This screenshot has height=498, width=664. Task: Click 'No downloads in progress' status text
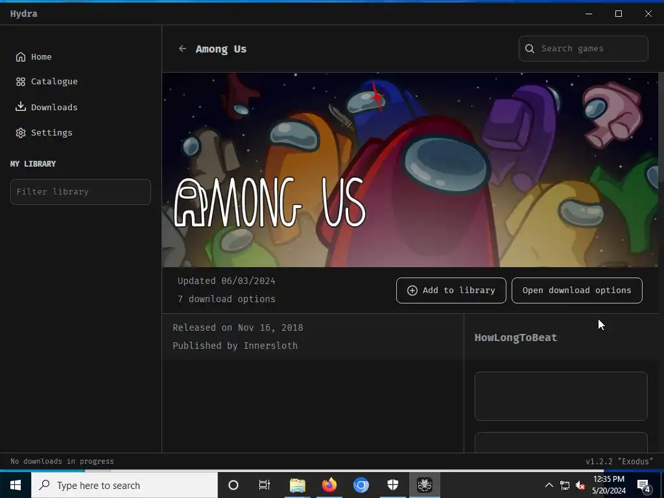point(62,461)
